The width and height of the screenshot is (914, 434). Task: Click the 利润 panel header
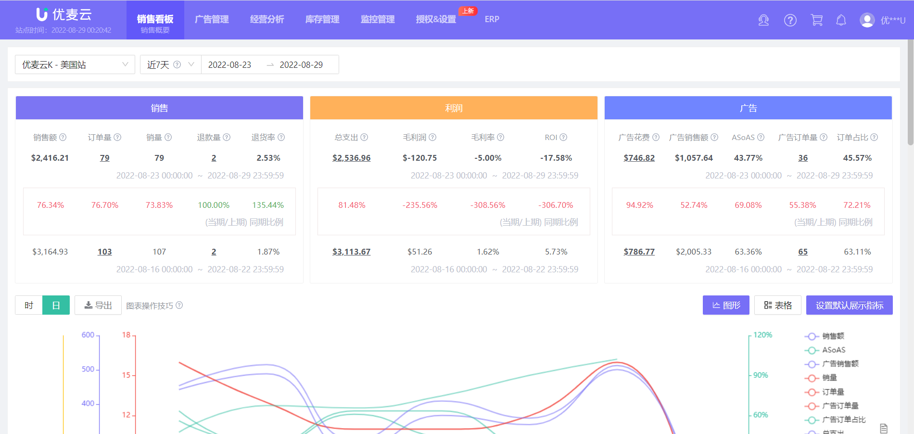(454, 108)
